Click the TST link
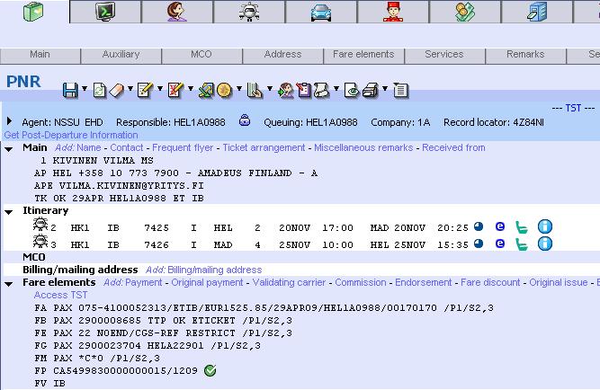The height and width of the screenshot is (390, 600). coord(573,108)
